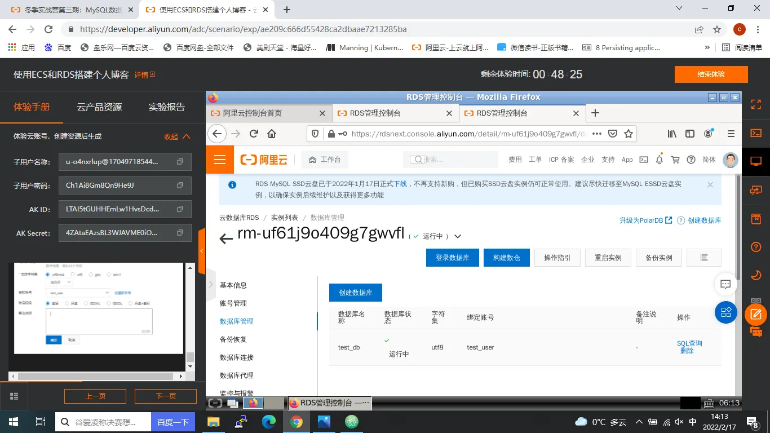Copy the 子用户密码 value
This screenshot has height=433, width=770.
(x=180, y=185)
